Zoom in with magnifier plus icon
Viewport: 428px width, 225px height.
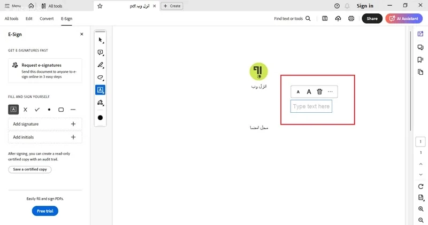421,209
